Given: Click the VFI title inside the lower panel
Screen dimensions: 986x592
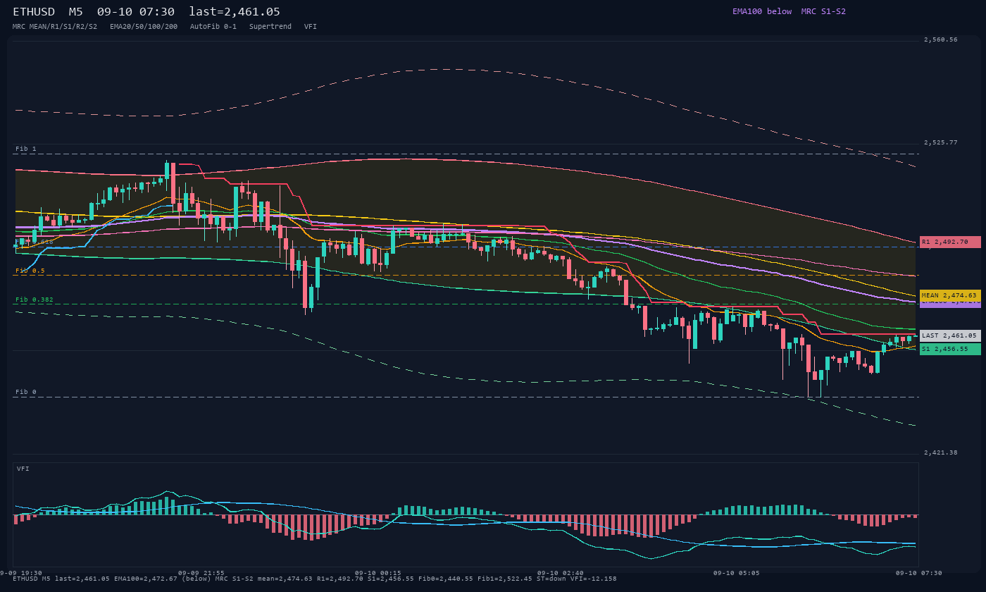Looking at the screenshot, I should (23, 469).
